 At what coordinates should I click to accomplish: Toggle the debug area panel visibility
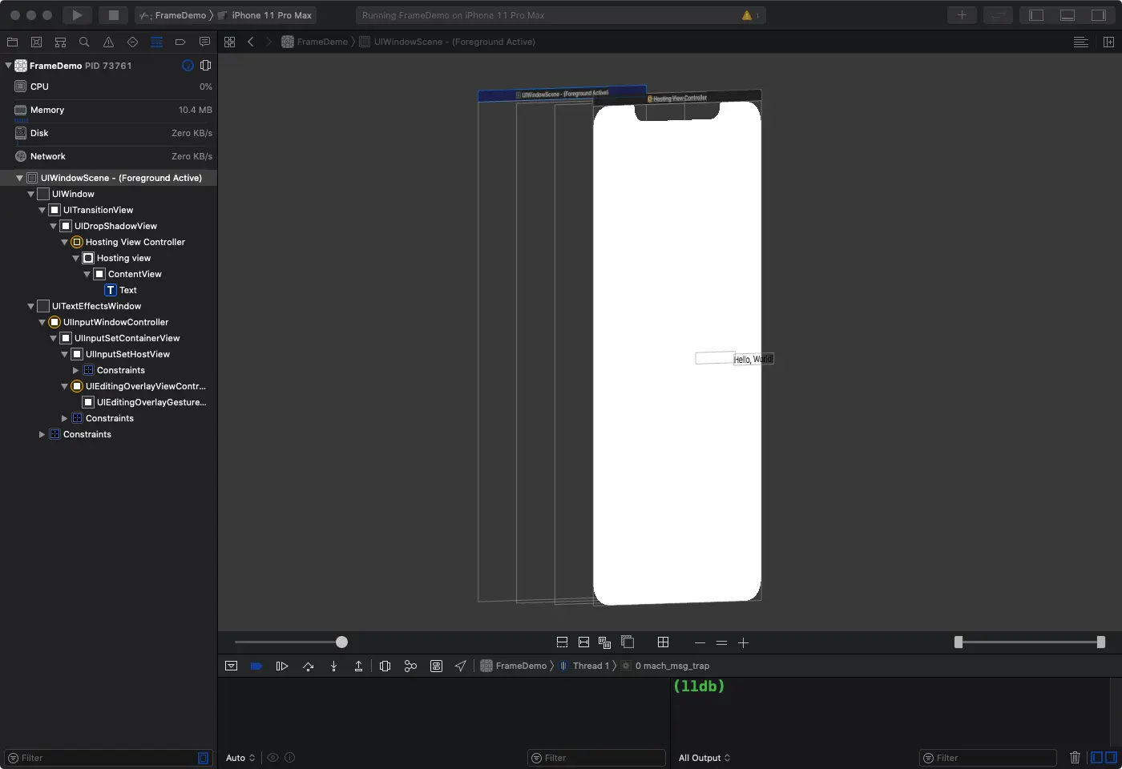pos(1068,15)
